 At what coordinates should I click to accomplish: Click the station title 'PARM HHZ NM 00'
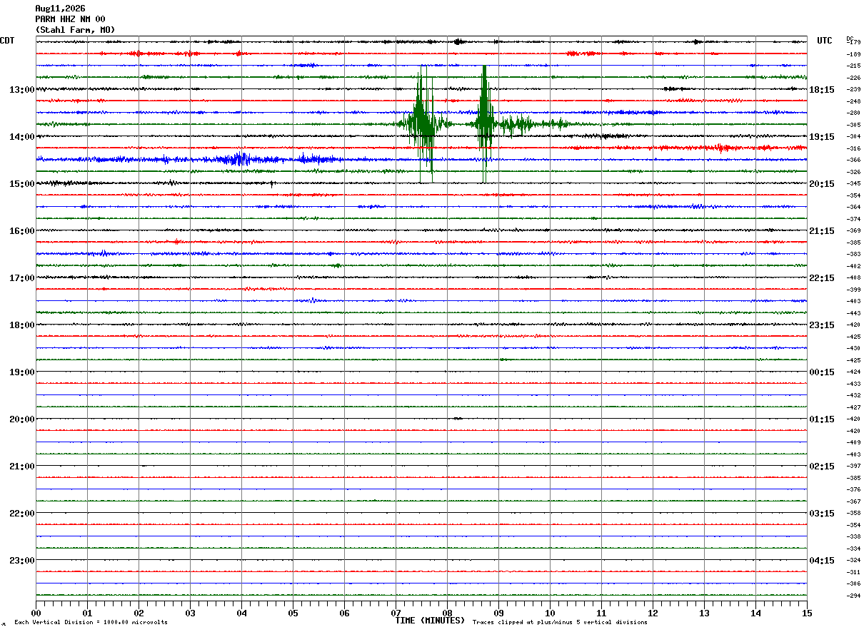coord(70,19)
